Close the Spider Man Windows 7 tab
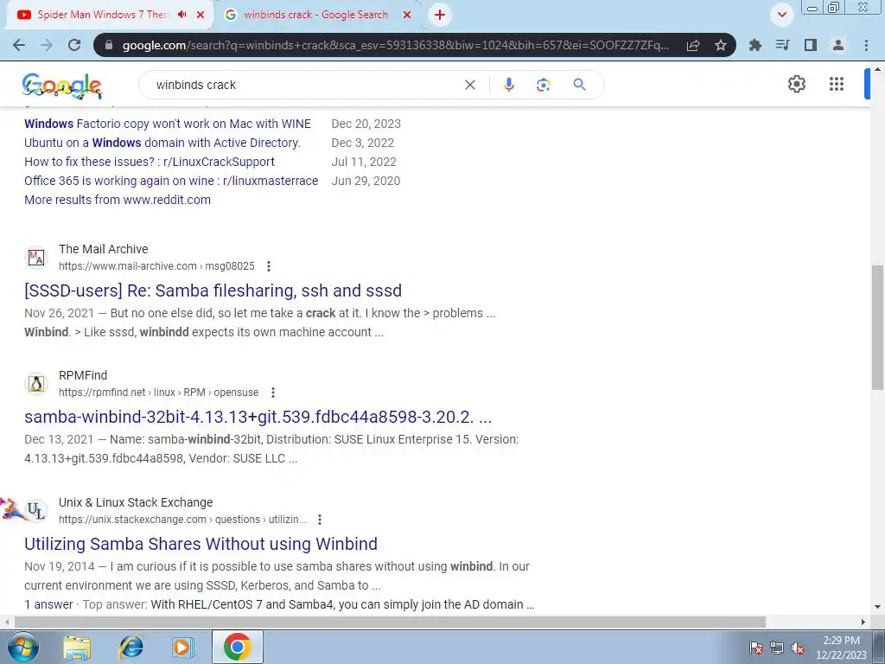The width and height of the screenshot is (885, 664). (x=201, y=16)
